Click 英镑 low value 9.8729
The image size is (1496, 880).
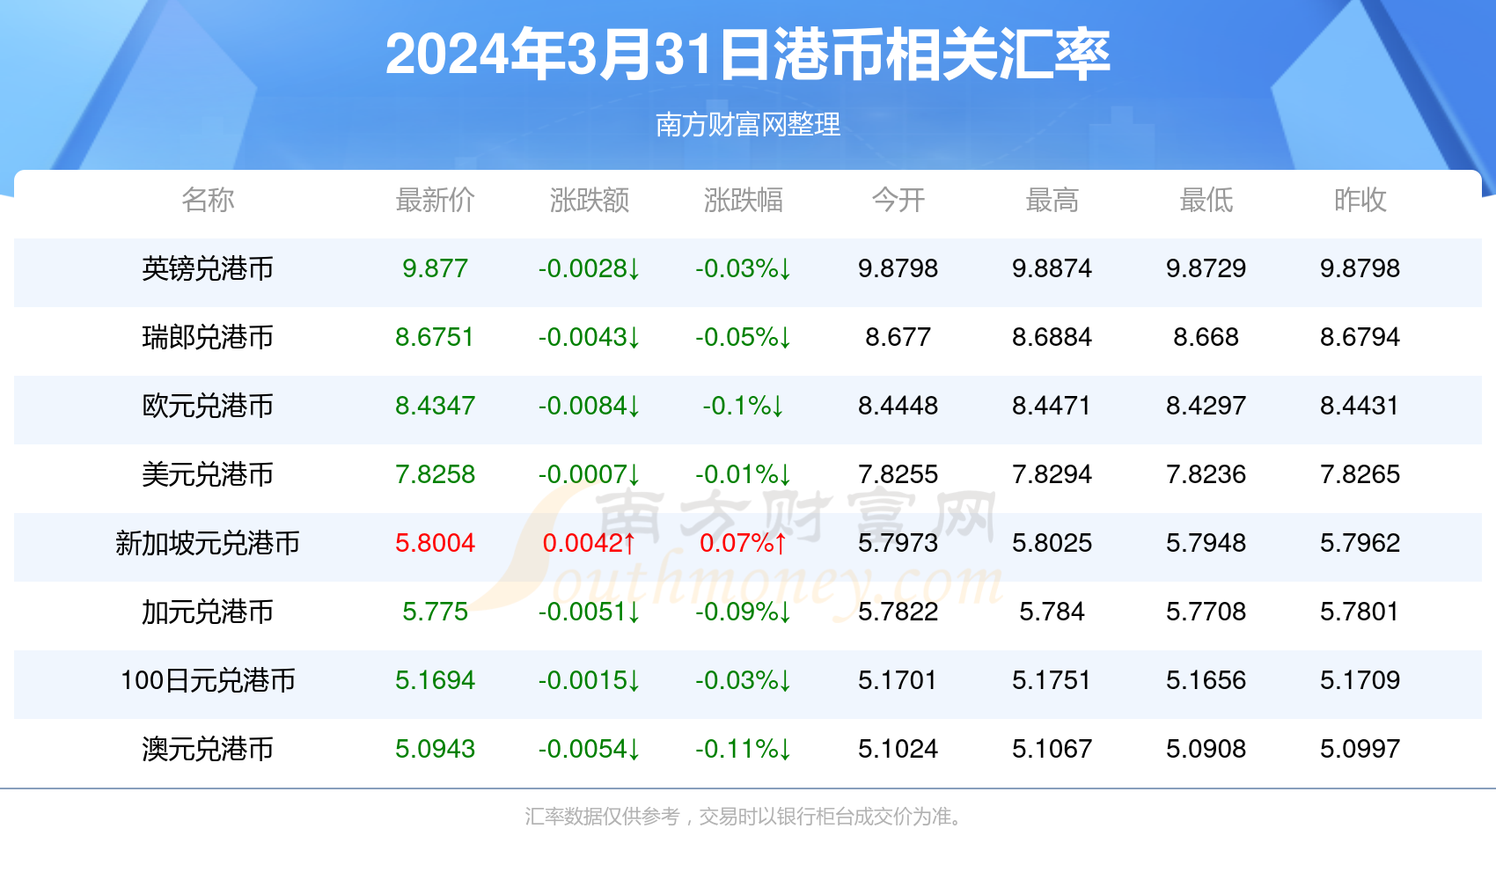[1206, 268]
